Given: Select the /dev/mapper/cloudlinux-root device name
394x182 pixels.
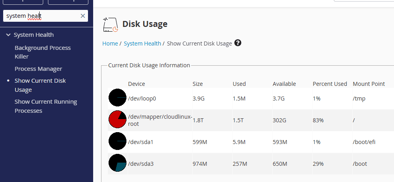Looking at the screenshot, I should [160, 120].
